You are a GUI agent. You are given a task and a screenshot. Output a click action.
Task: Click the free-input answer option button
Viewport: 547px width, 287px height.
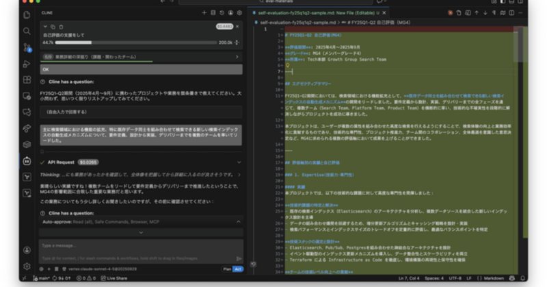coord(141,112)
